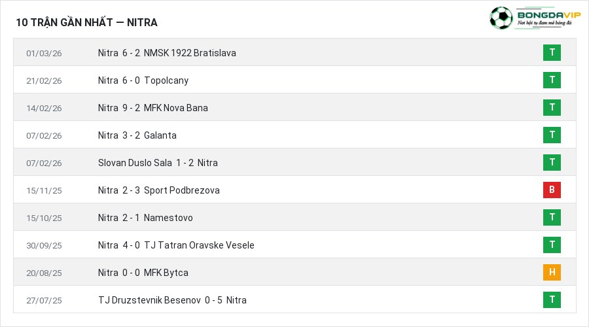The width and height of the screenshot is (589, 327).
Task: Click the 27/07/25 date cell
Action: (44, 300)
